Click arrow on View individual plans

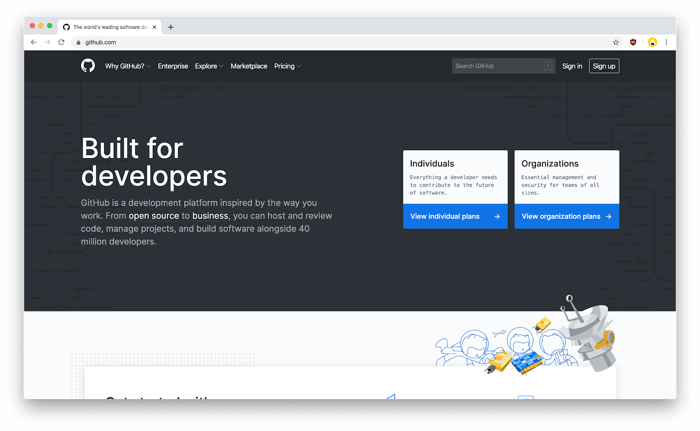point(497,217)
